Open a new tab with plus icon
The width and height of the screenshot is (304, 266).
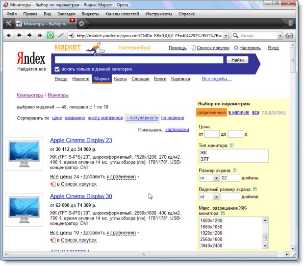pyautogui.click(x=81, y=24)
